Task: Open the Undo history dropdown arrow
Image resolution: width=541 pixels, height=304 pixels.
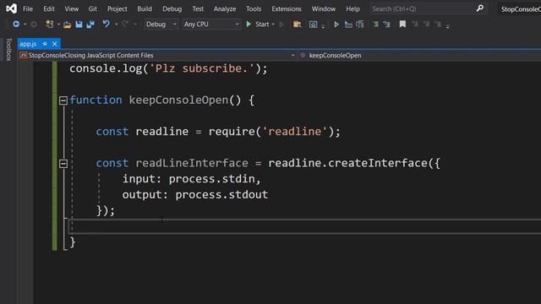Action: [x=116, y=24]
